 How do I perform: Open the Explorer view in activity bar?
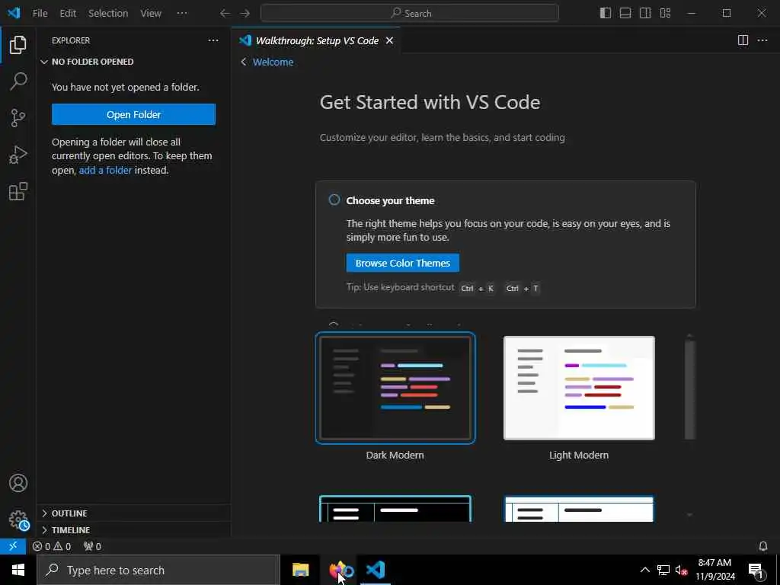(18, 45)
